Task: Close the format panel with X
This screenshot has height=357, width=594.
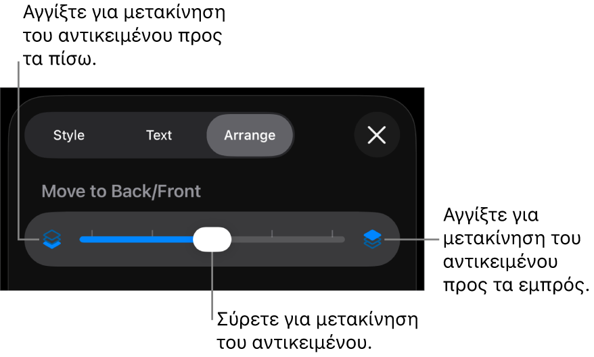Action: click(377, 135)
